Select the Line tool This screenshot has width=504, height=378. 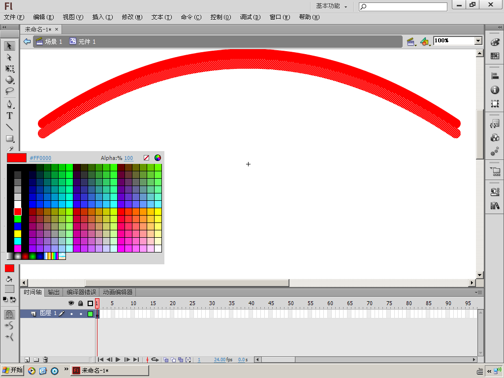point(9,127)
